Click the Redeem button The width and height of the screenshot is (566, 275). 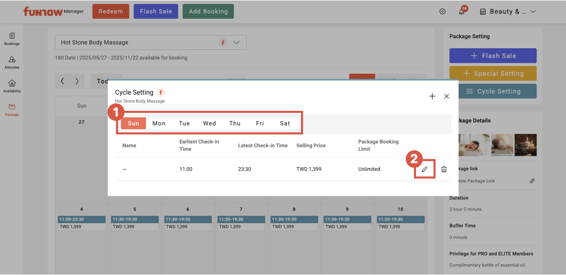pos(110,11)
